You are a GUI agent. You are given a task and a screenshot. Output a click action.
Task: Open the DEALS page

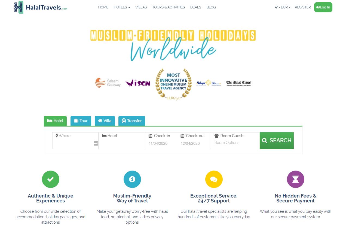(x=196, y=7)
